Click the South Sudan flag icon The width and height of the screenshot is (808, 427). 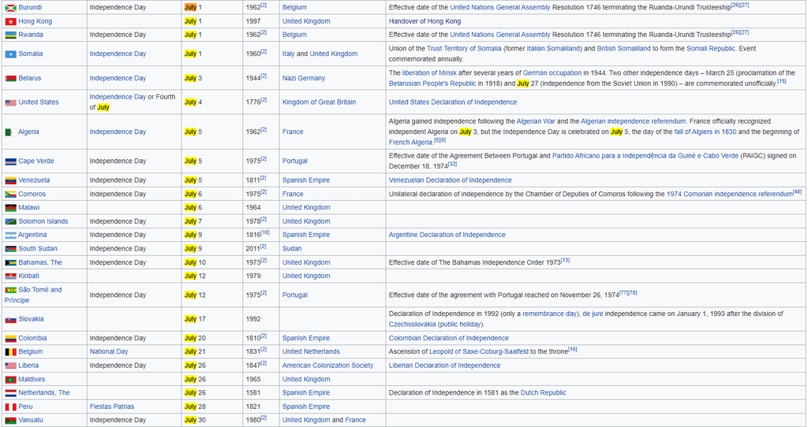coord(10,249)
